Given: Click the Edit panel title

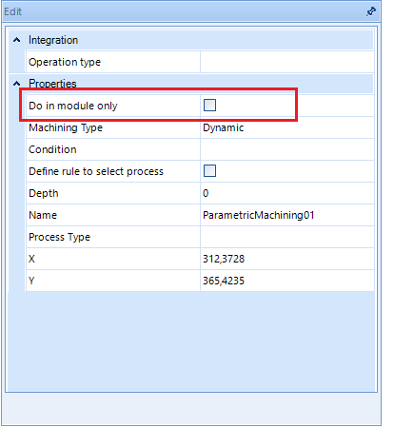Looking at the screenshot, I should tap(12, 11).
